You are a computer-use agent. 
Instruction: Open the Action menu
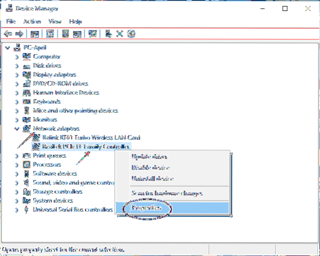coord(32,21)
